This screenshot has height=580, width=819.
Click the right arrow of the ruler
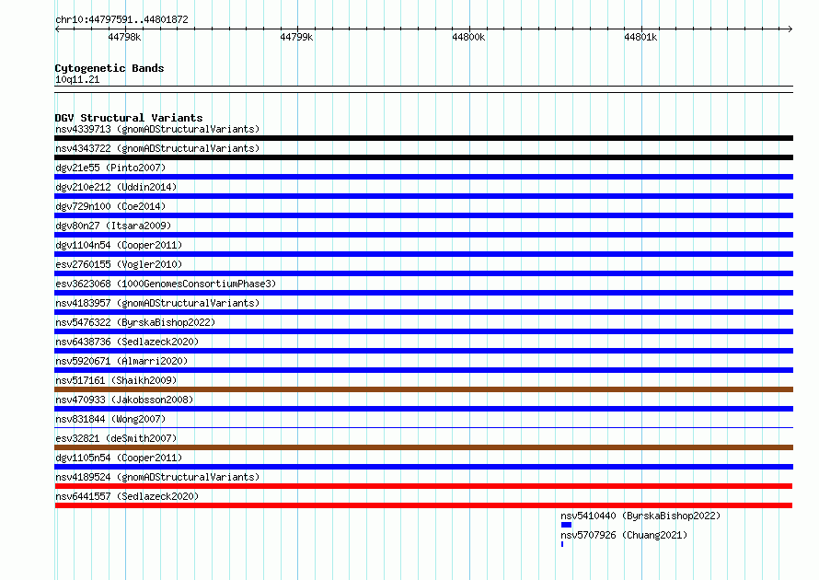coord(790,29)
